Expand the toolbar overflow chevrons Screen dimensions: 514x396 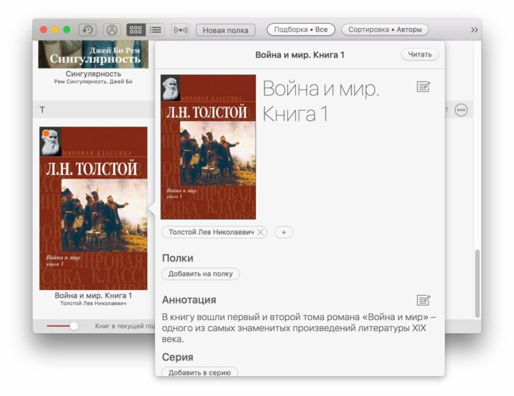coord(474,30)
